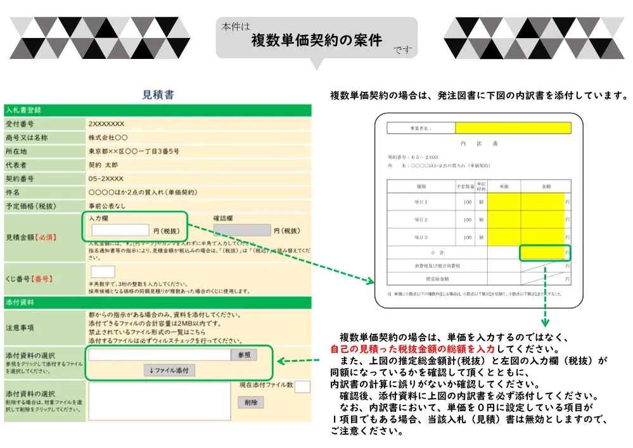
Task: Select the company name 株式会社〇〇
Action: point(108,138)
